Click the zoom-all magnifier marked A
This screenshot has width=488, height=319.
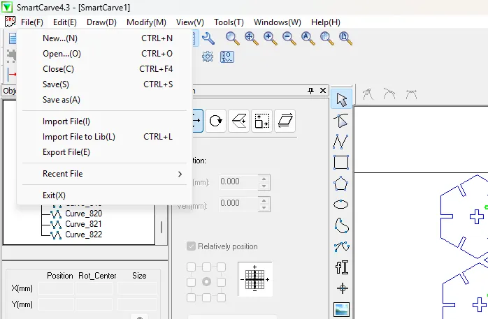coord(308,38)
